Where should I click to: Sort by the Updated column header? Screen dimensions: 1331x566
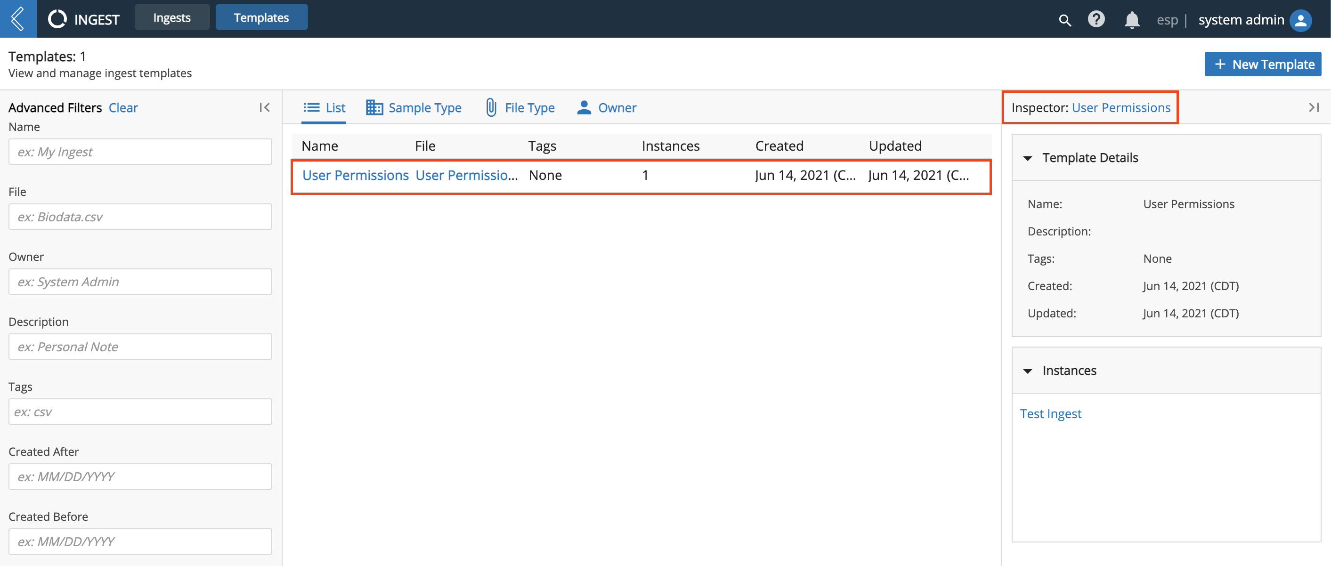(x=895, y=146)
